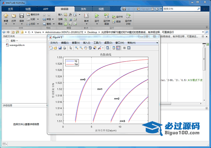Toggle Figure 1 edit plot arrow tool
Screen dimensions: 211x148
(x=71, y=48)
